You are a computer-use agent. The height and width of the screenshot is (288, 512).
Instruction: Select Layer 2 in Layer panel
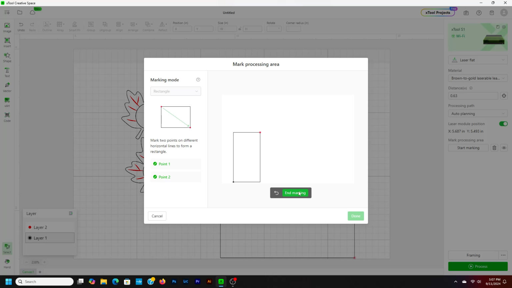coord(40,227)
